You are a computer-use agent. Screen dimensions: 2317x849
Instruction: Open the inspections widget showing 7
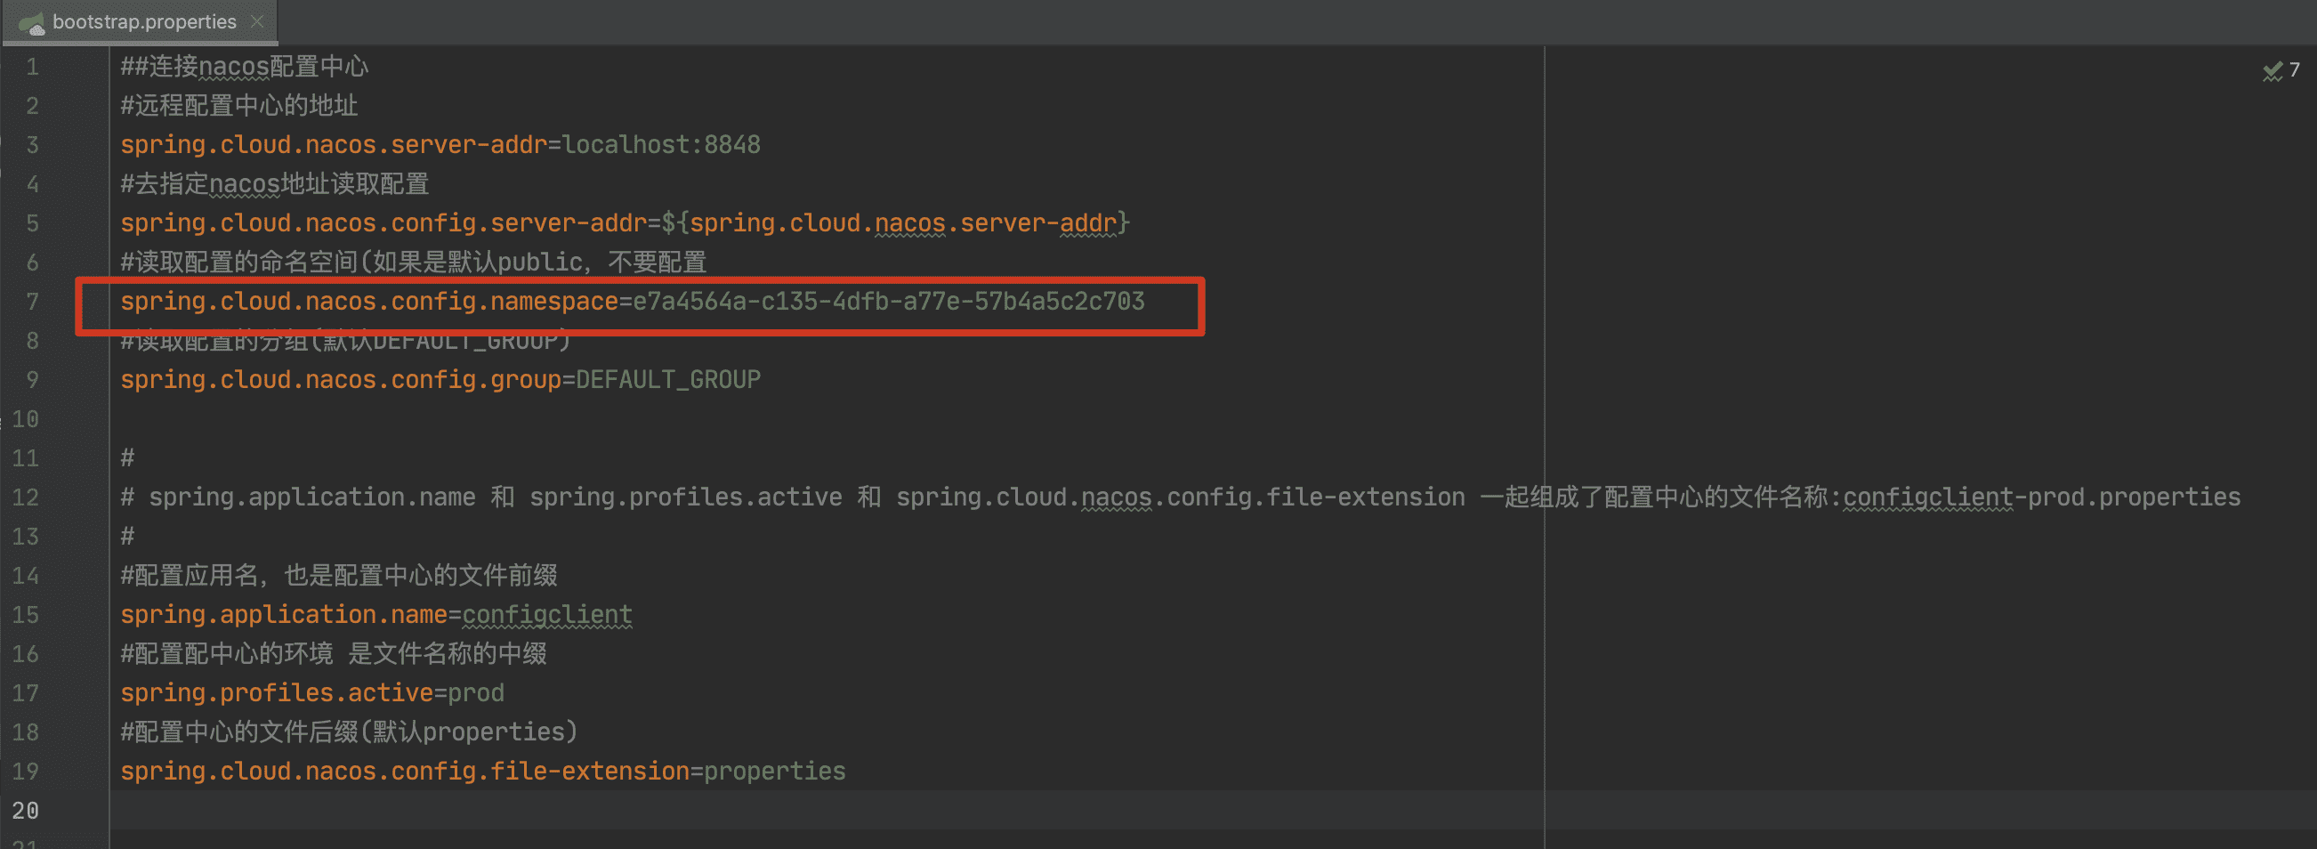tap(2281, 70)
